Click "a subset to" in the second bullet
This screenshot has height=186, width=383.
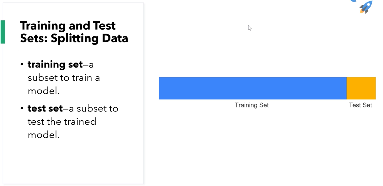pyautogui.click(x=93, y=108)
